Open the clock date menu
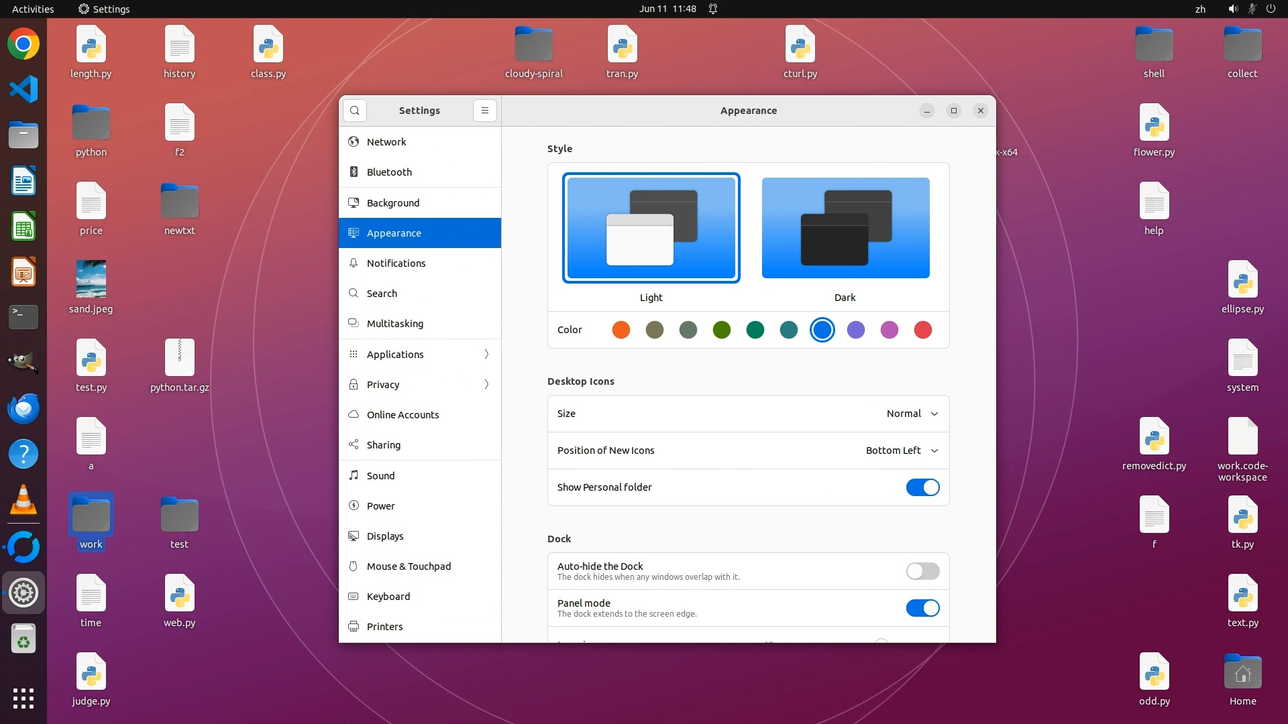Screen dimensions: 1288x724 click(667, 9)
